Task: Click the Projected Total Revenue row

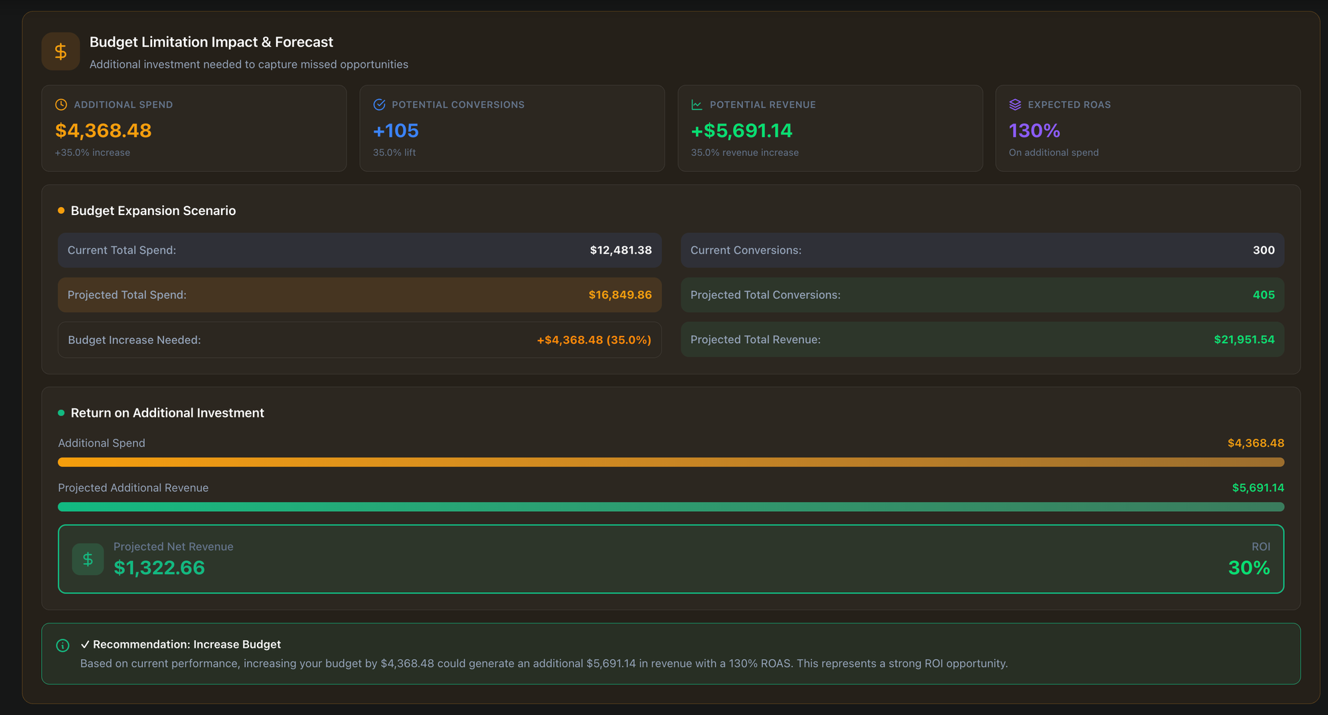Action: click(982, 340)
